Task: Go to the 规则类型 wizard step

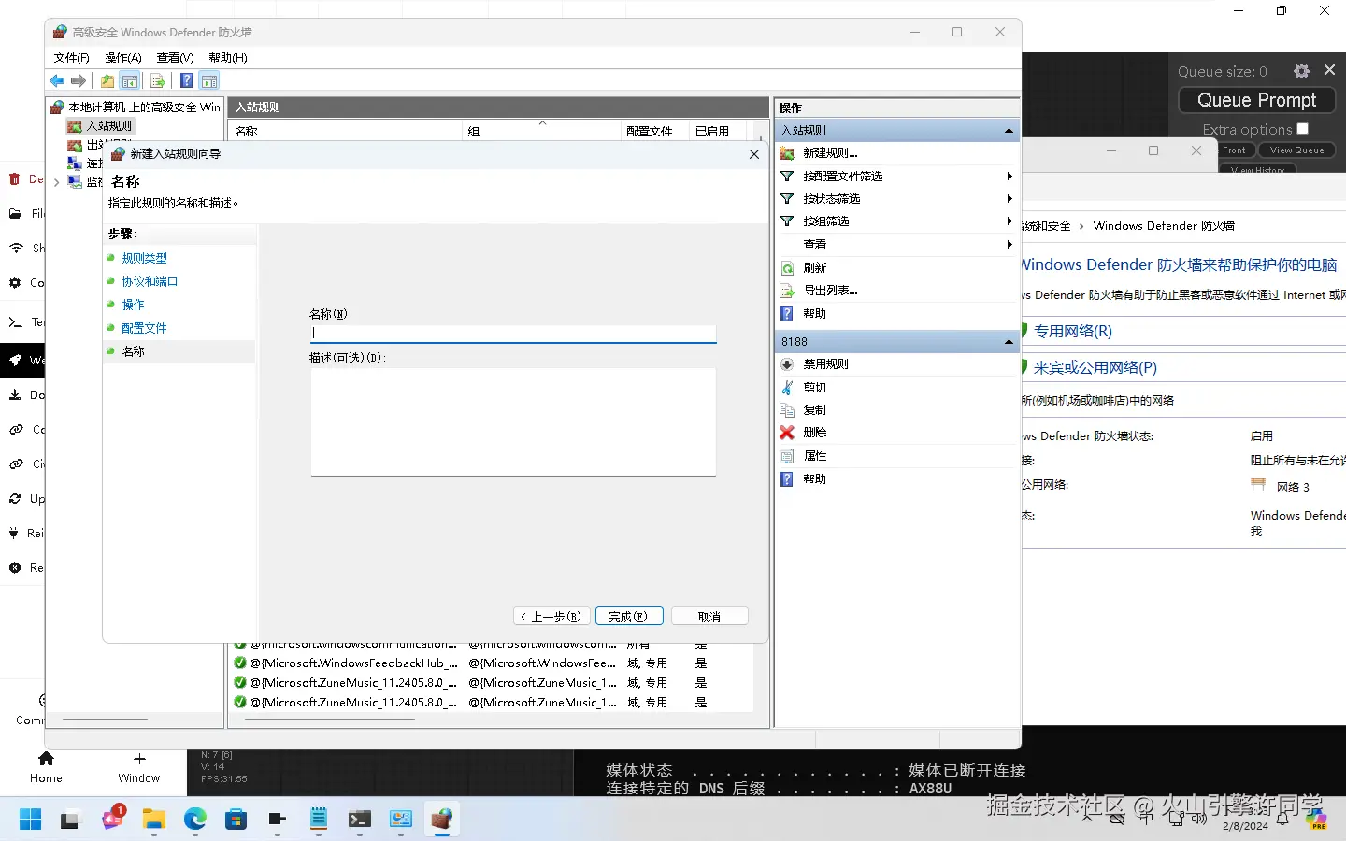Action: [144, 258]
